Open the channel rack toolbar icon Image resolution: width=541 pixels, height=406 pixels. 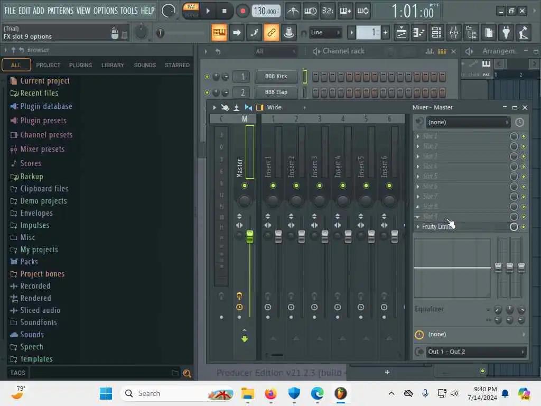[436, 33]
